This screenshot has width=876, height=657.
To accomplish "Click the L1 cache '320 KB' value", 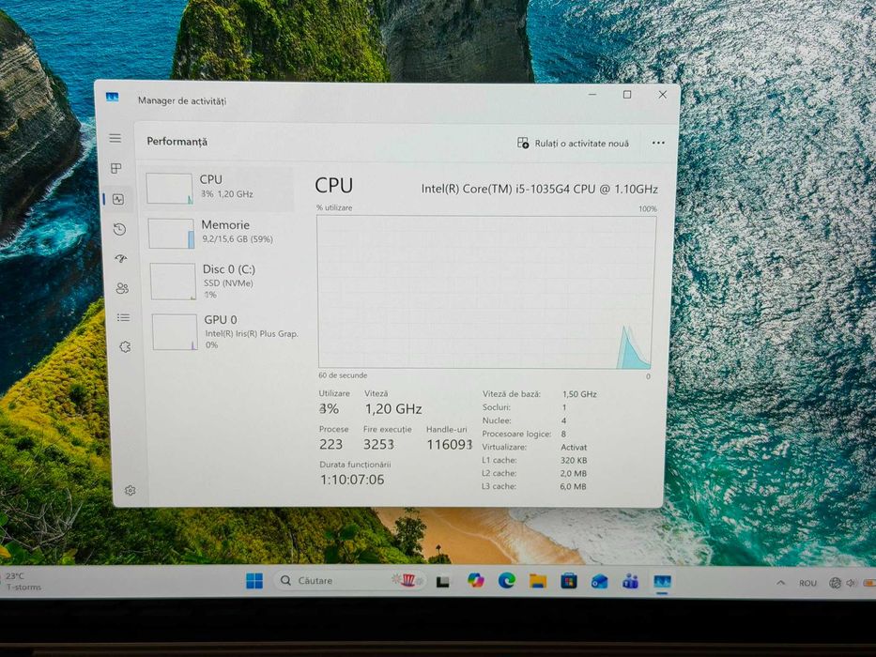I will coord(574,460).
